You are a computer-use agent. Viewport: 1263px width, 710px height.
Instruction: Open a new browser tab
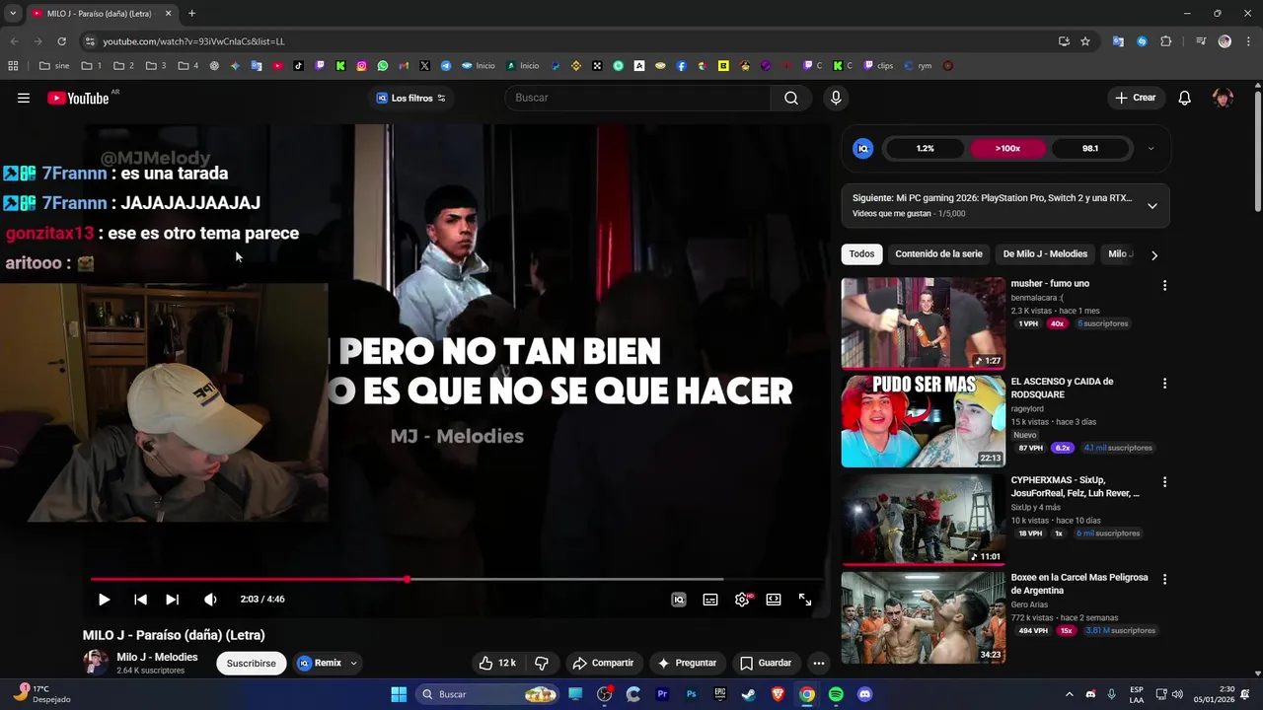tap(191, 13)
